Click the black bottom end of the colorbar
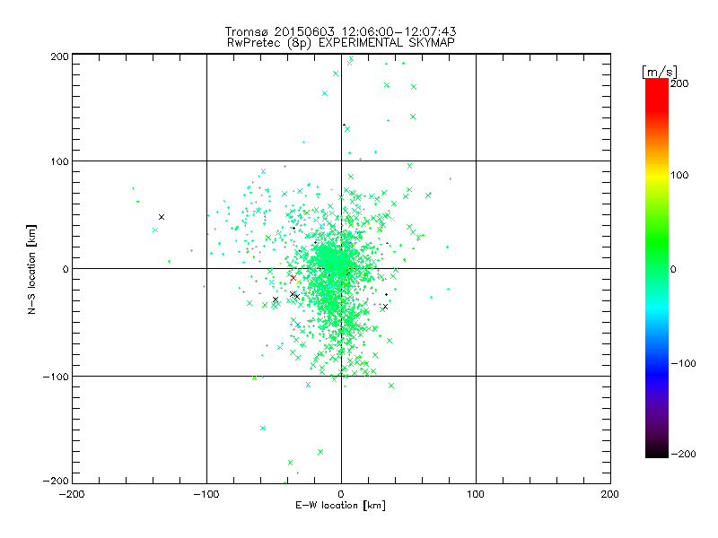 click(x=657, y=452)
